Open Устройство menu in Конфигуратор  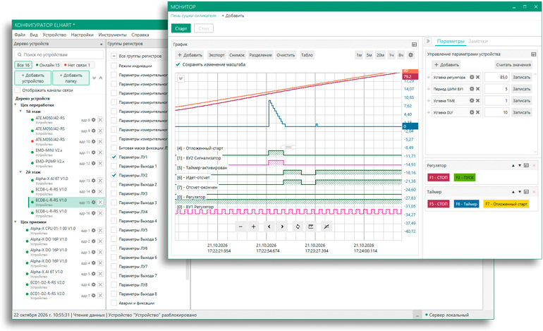point(54,35)
